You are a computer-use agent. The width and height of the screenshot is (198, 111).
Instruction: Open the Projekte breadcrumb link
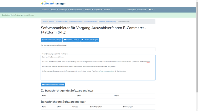(51, 22)
